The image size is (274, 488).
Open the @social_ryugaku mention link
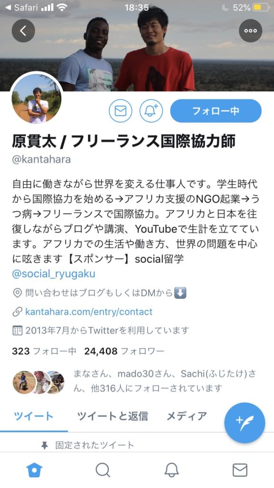point(53,274)
